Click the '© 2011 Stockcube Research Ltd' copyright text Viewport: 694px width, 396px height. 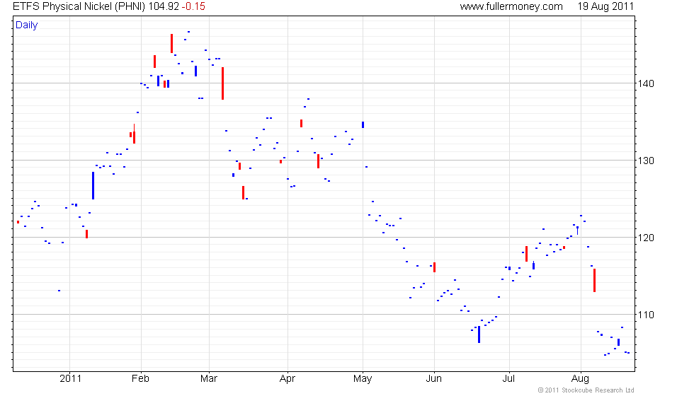coord(586,390)
